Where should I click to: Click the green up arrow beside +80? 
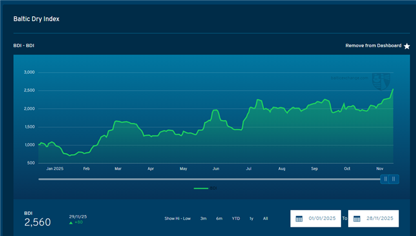(71, 223)
